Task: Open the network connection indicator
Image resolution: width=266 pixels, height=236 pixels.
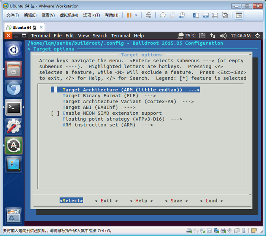Action: tap(212, 35)
